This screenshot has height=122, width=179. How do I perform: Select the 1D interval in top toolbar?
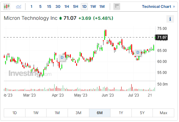pyautogui.click(x=84, y=7)
